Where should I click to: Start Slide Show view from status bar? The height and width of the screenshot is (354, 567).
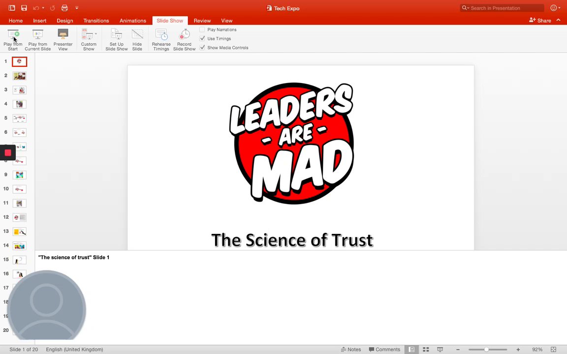[440, 349]
